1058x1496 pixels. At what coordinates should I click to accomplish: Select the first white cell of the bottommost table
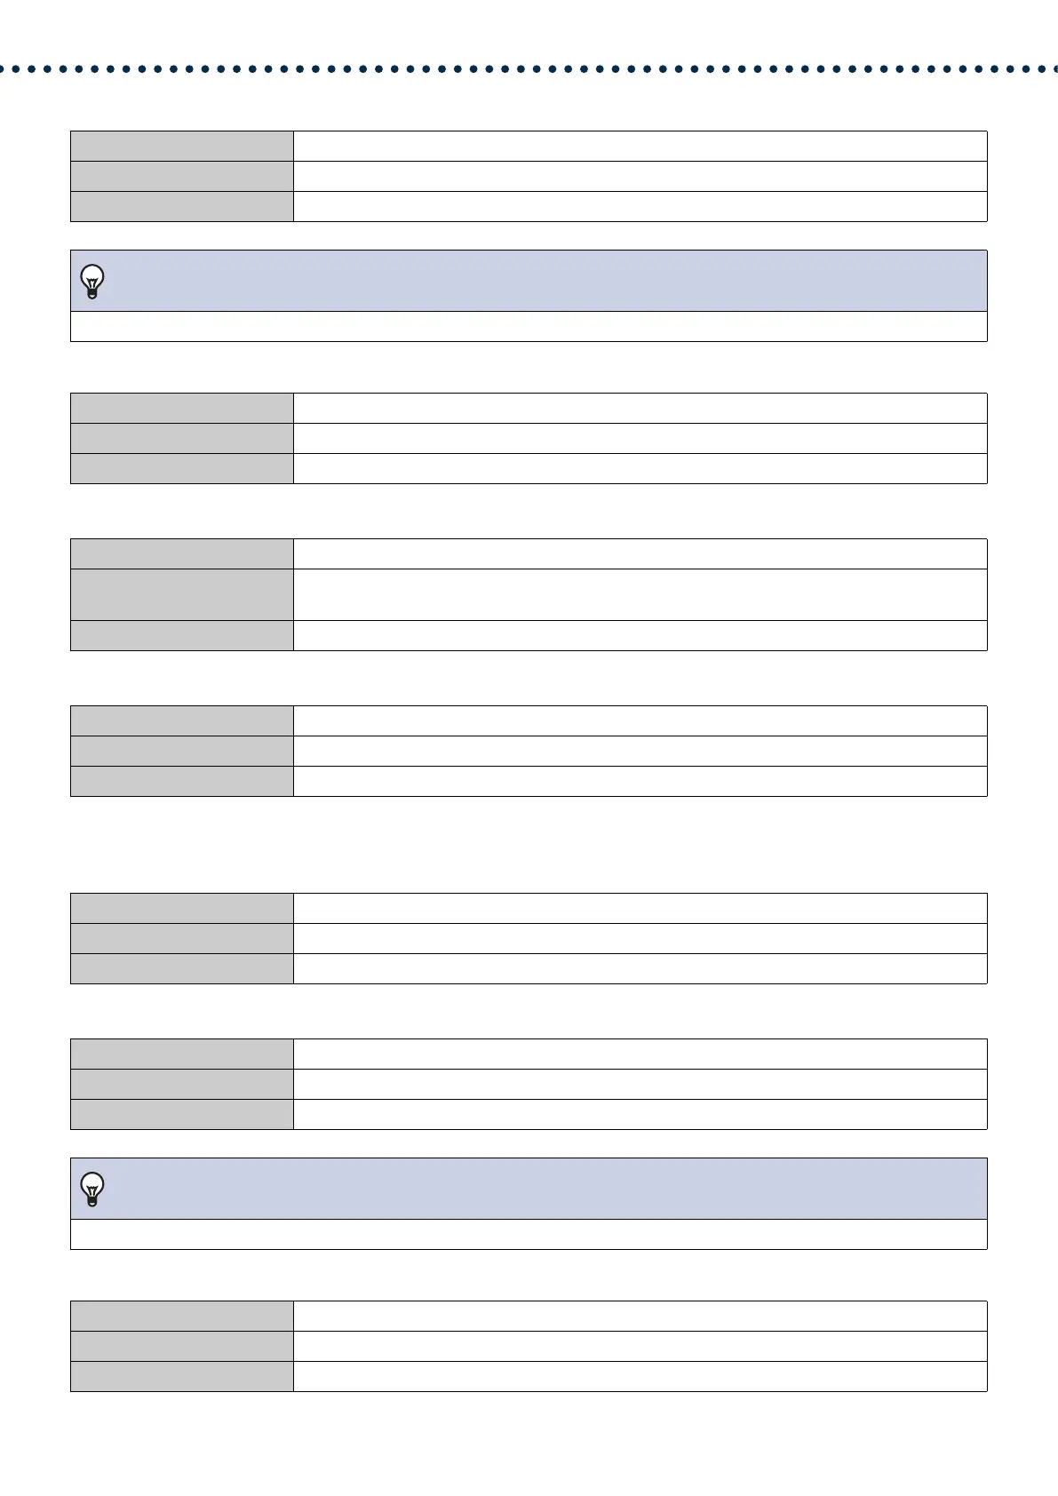click(640, 1316)
